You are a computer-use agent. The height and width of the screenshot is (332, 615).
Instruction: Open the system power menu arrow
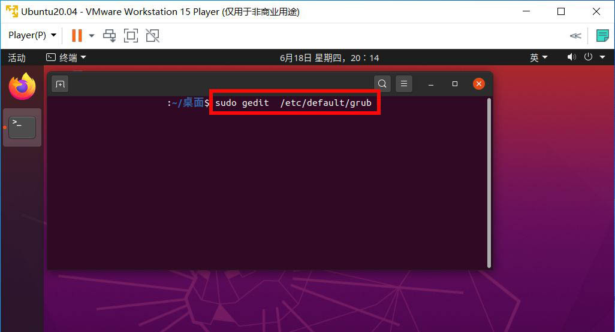(602, 57)
